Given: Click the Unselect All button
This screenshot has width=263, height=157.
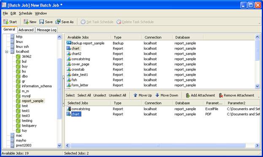Looking at the screenshot, I should [x=117, y=95].
